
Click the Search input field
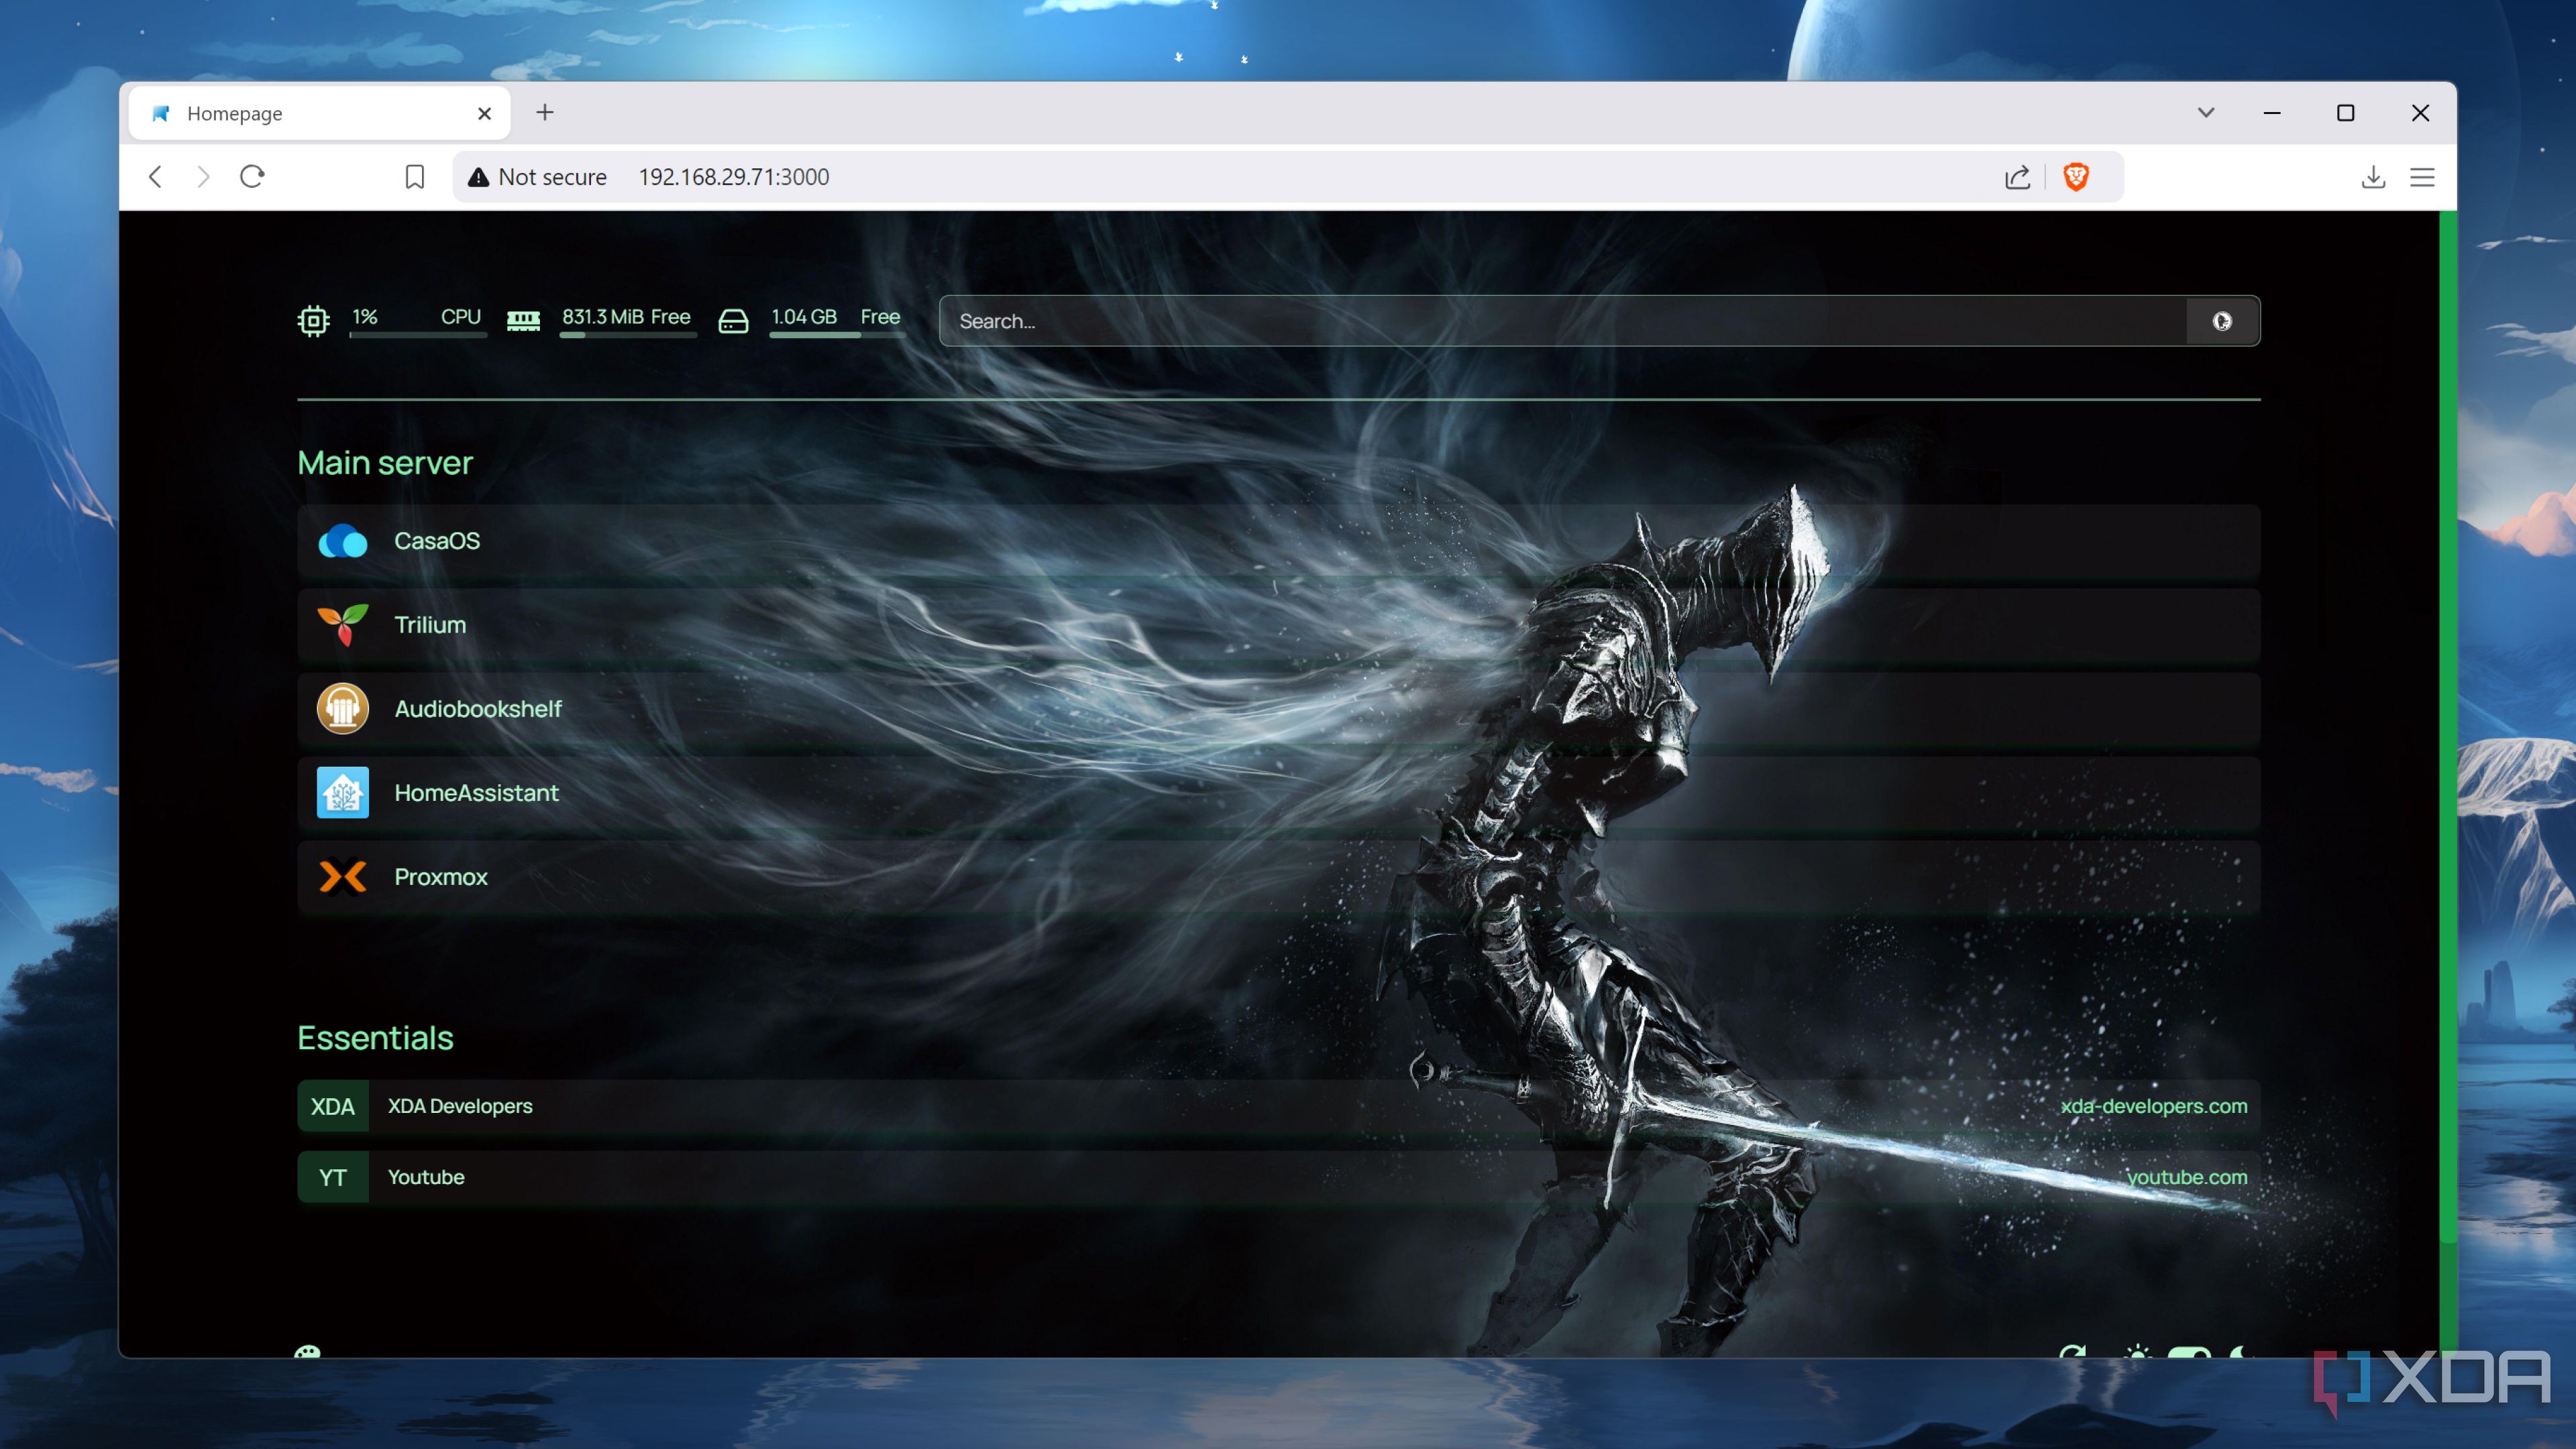pos(1560,321)
